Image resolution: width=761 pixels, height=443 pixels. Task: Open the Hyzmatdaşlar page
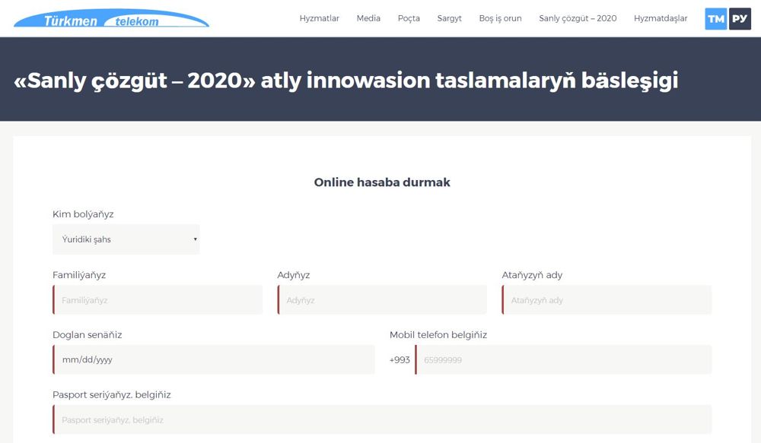661,18
